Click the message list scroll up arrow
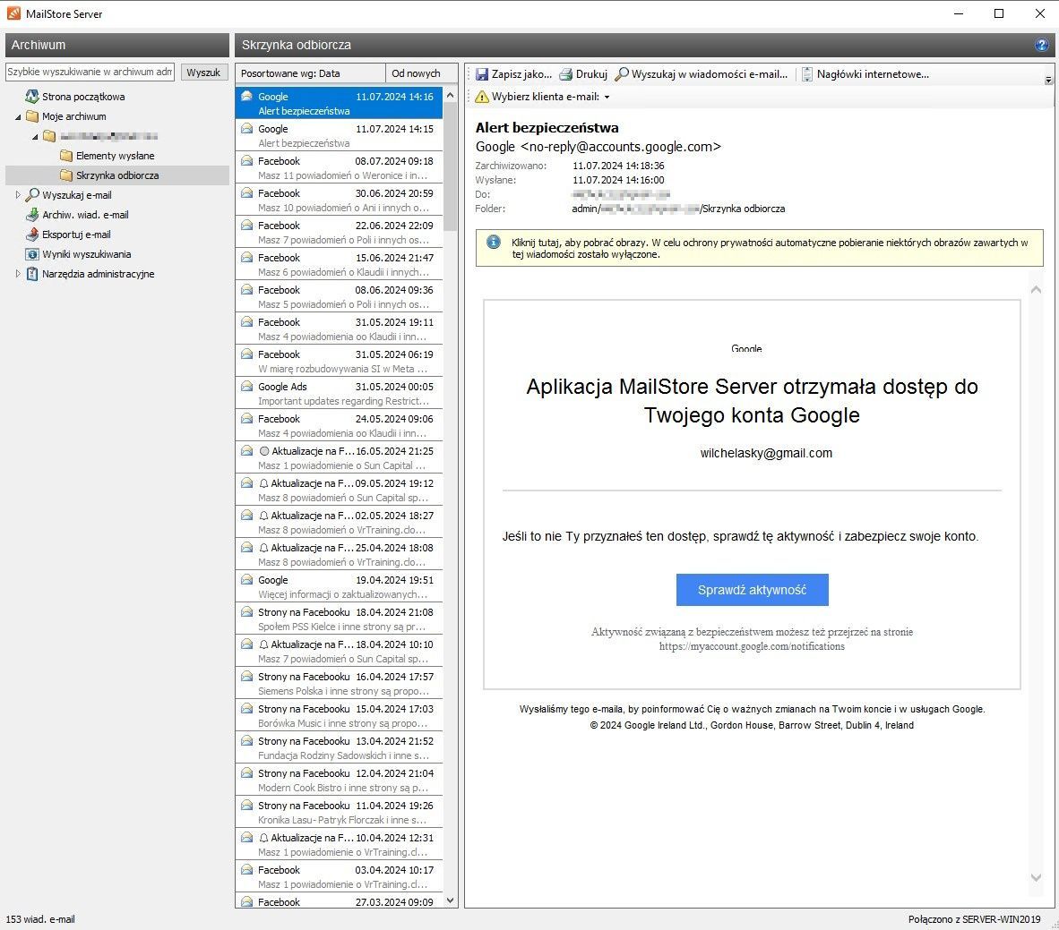Screen dimensions: 1059x930 click(x=451, y=95)
